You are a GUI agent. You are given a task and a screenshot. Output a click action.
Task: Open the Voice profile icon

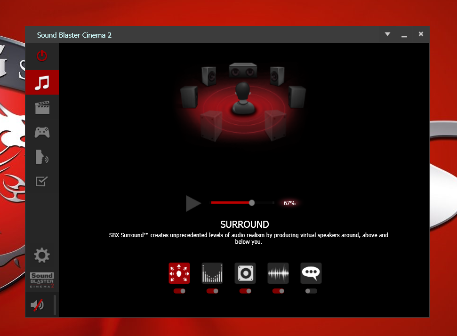(x=42, y=157)
